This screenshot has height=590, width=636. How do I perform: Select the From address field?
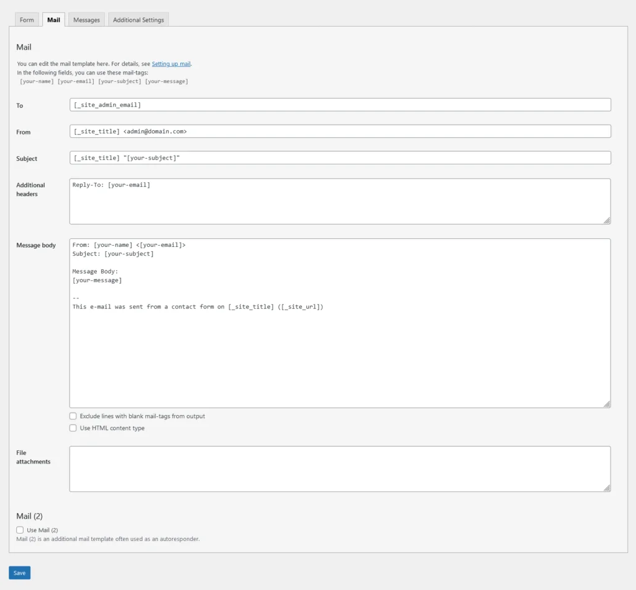click(x=340, y=131)
